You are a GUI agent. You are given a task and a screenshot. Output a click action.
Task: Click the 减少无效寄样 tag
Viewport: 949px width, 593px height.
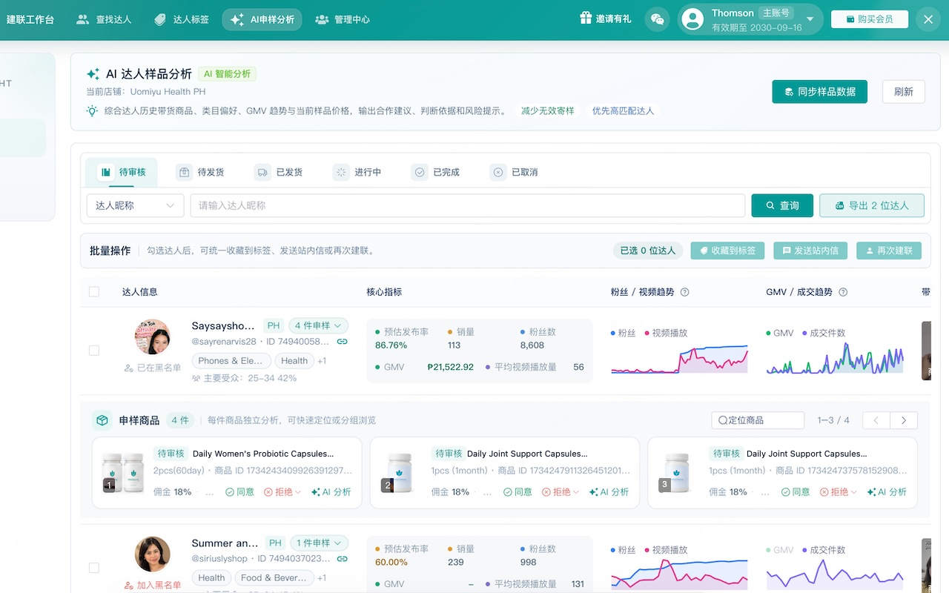click(x=547, y=111)
